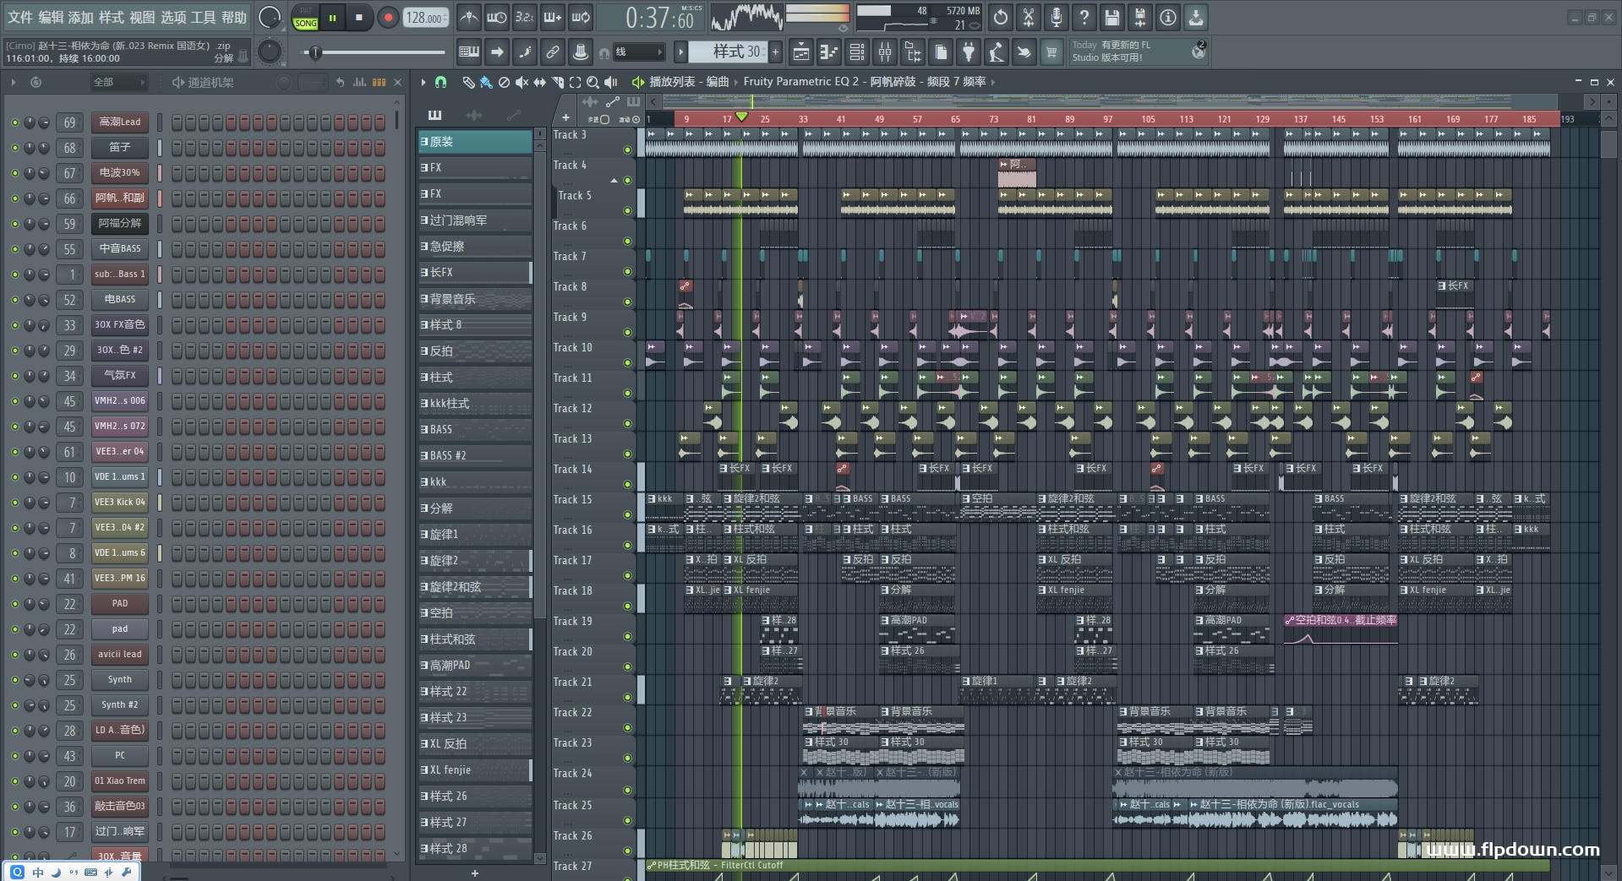Image resolution: width=1622 pixels, height=881 pixels.
Task: Open the mixer window icon
Action: [x=884, y=52]
